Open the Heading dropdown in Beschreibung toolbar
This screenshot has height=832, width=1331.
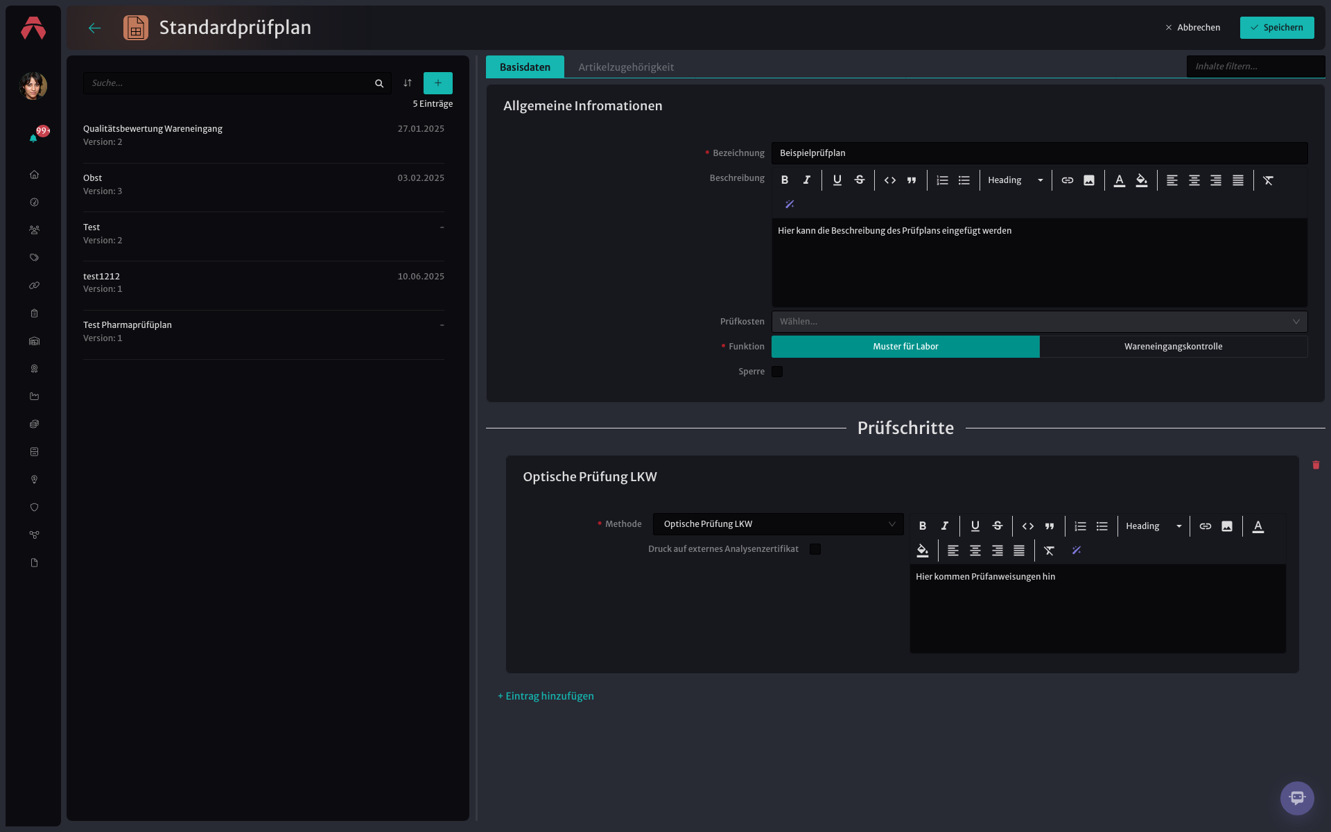point(1016,180)
